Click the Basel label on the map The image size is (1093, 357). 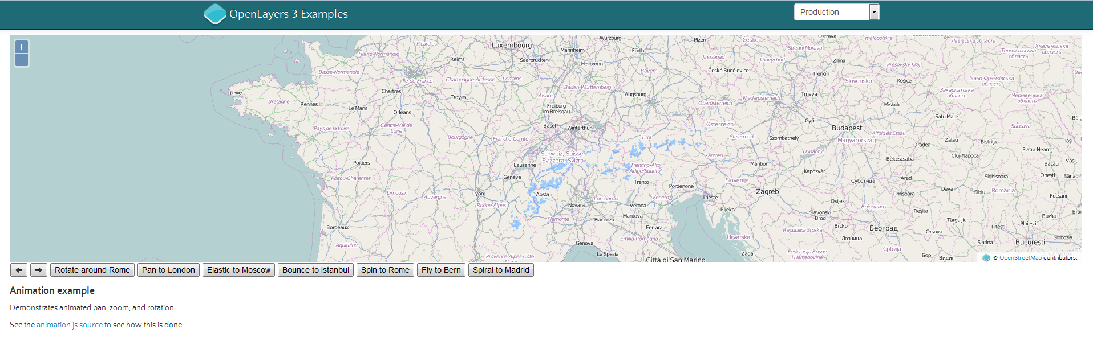[x=549, y=125]
